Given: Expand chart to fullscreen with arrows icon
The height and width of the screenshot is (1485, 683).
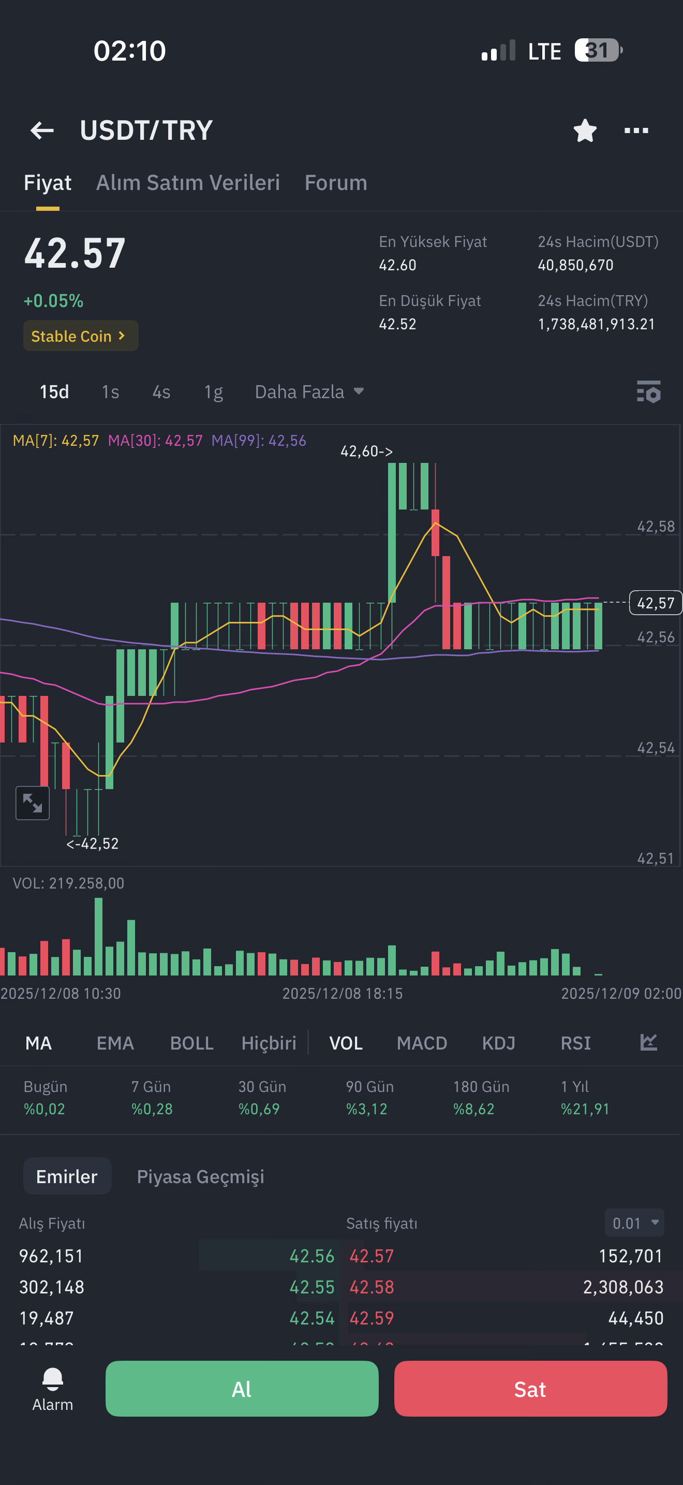Looking at the screenshot, I should [x=32, y=803].
